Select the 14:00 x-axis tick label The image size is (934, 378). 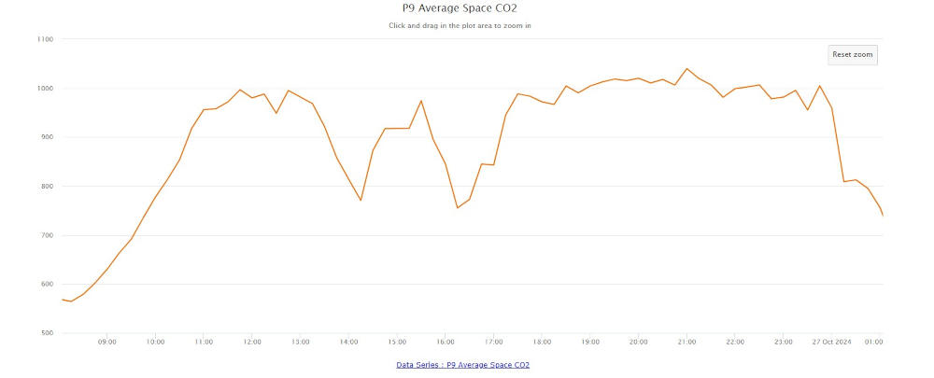(348, 343)
